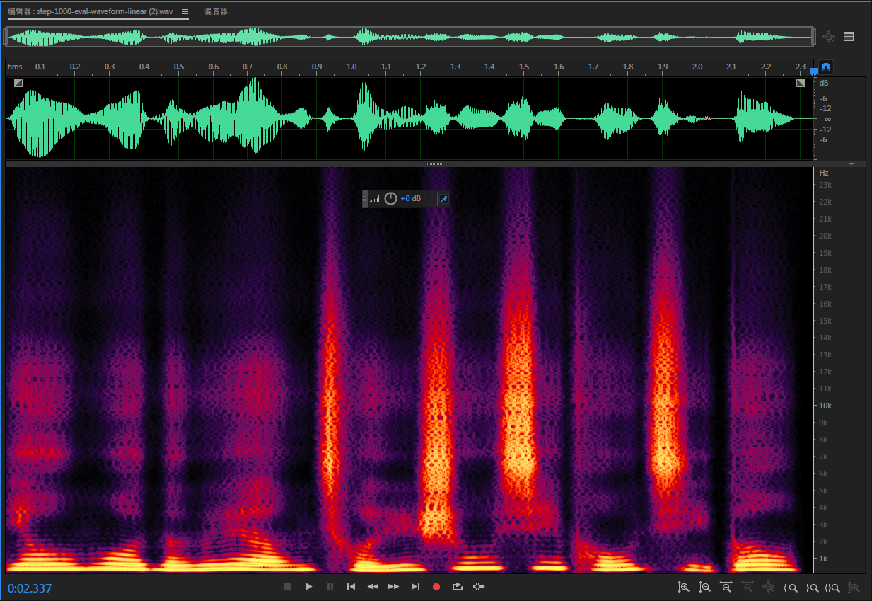The width and height of the screenshot is (872, 601).
Task: Zoom to selection
Action: (x=832, y=587)
